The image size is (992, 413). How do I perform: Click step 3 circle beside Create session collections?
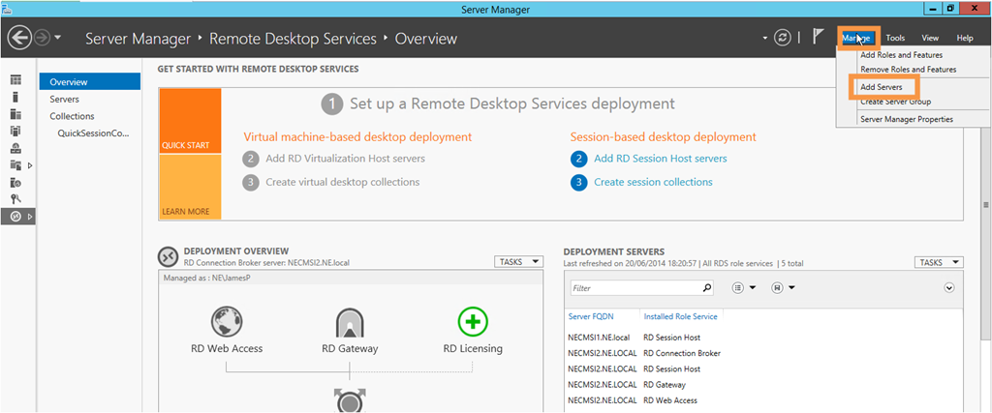click(x=578, y=183)
